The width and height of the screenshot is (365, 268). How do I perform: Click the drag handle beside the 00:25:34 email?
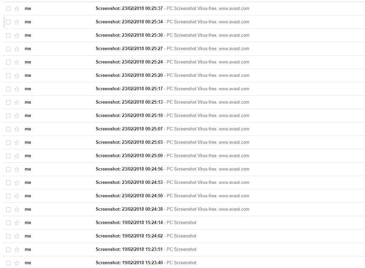coord(4,22)
